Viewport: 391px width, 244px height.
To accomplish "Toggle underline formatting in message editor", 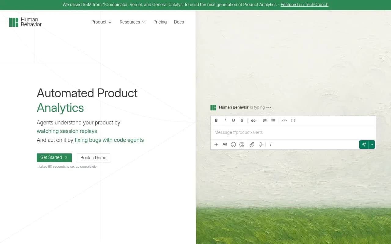I will point(233,120).
